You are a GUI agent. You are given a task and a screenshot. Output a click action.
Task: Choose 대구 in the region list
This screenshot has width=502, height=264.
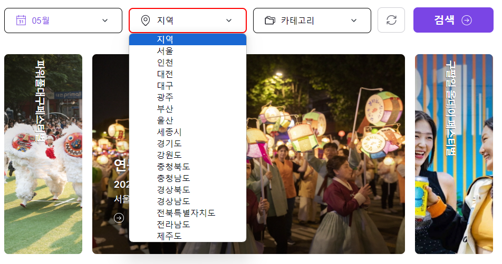188,86
